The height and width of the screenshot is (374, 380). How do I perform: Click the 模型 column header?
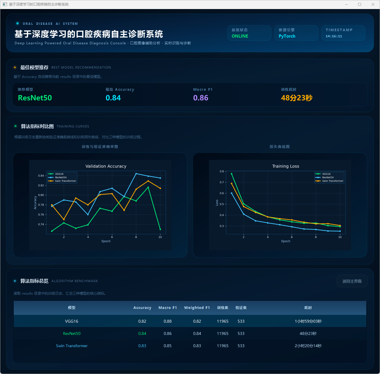coord(72,308)
